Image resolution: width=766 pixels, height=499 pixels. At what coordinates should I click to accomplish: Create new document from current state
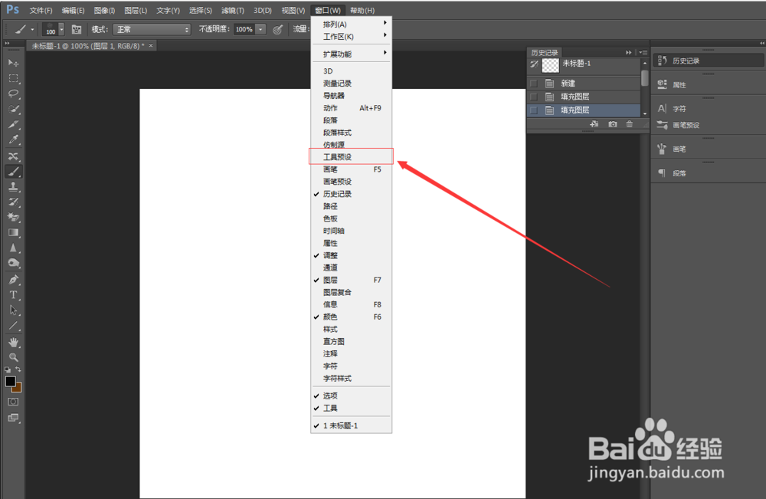point(594,124)
